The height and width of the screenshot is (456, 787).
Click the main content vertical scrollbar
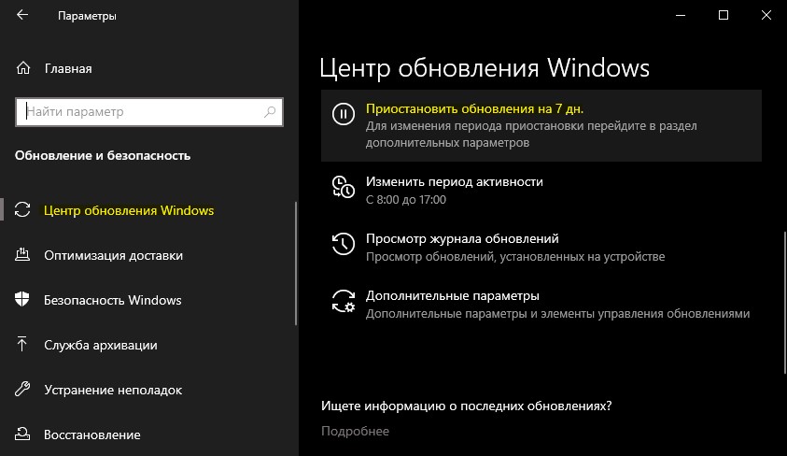coord(785,303)
